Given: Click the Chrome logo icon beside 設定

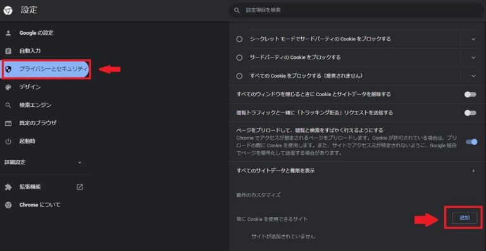Looking at the screenshot, I should [x=8, y=11].
